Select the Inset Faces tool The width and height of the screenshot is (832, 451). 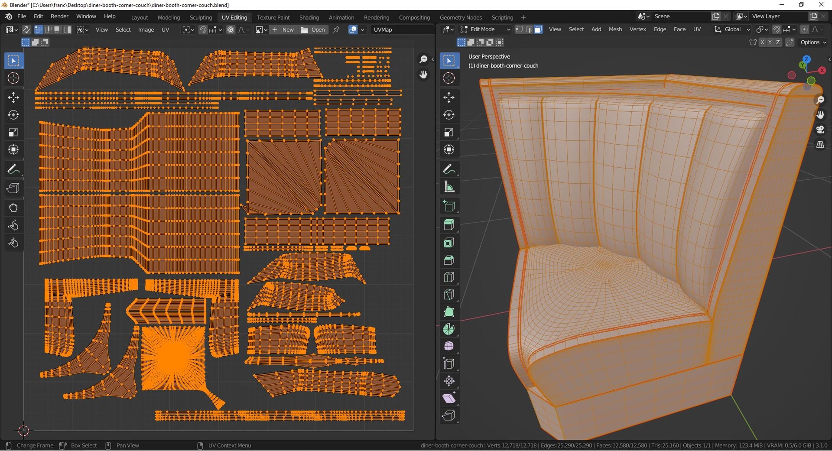449,243
